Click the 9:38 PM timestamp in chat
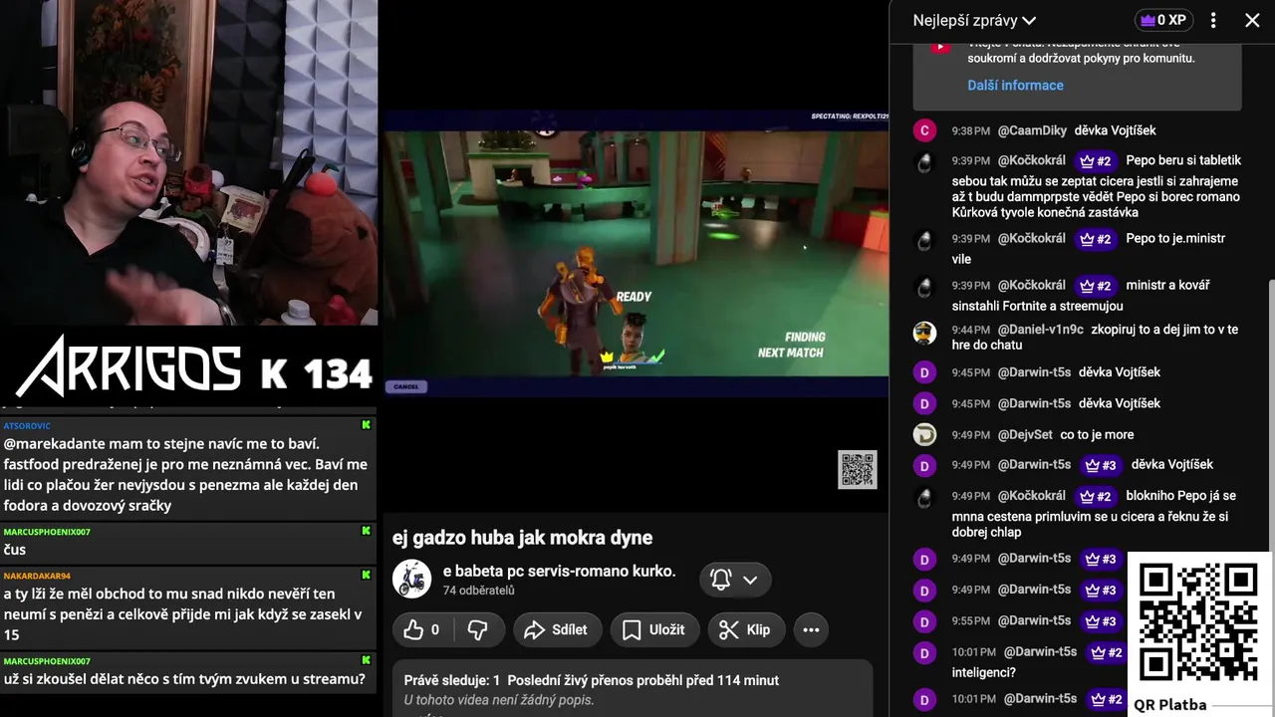1275x717 pixels. (970, 130)
